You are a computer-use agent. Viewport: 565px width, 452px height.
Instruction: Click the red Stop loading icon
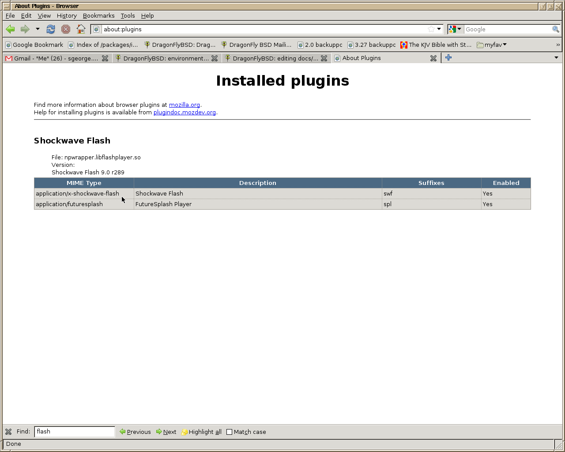click(66, 29)
